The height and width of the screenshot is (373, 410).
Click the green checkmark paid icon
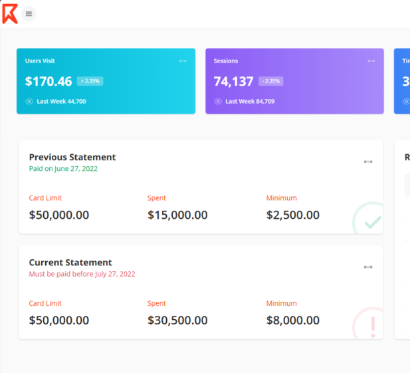tap(371, 220)
